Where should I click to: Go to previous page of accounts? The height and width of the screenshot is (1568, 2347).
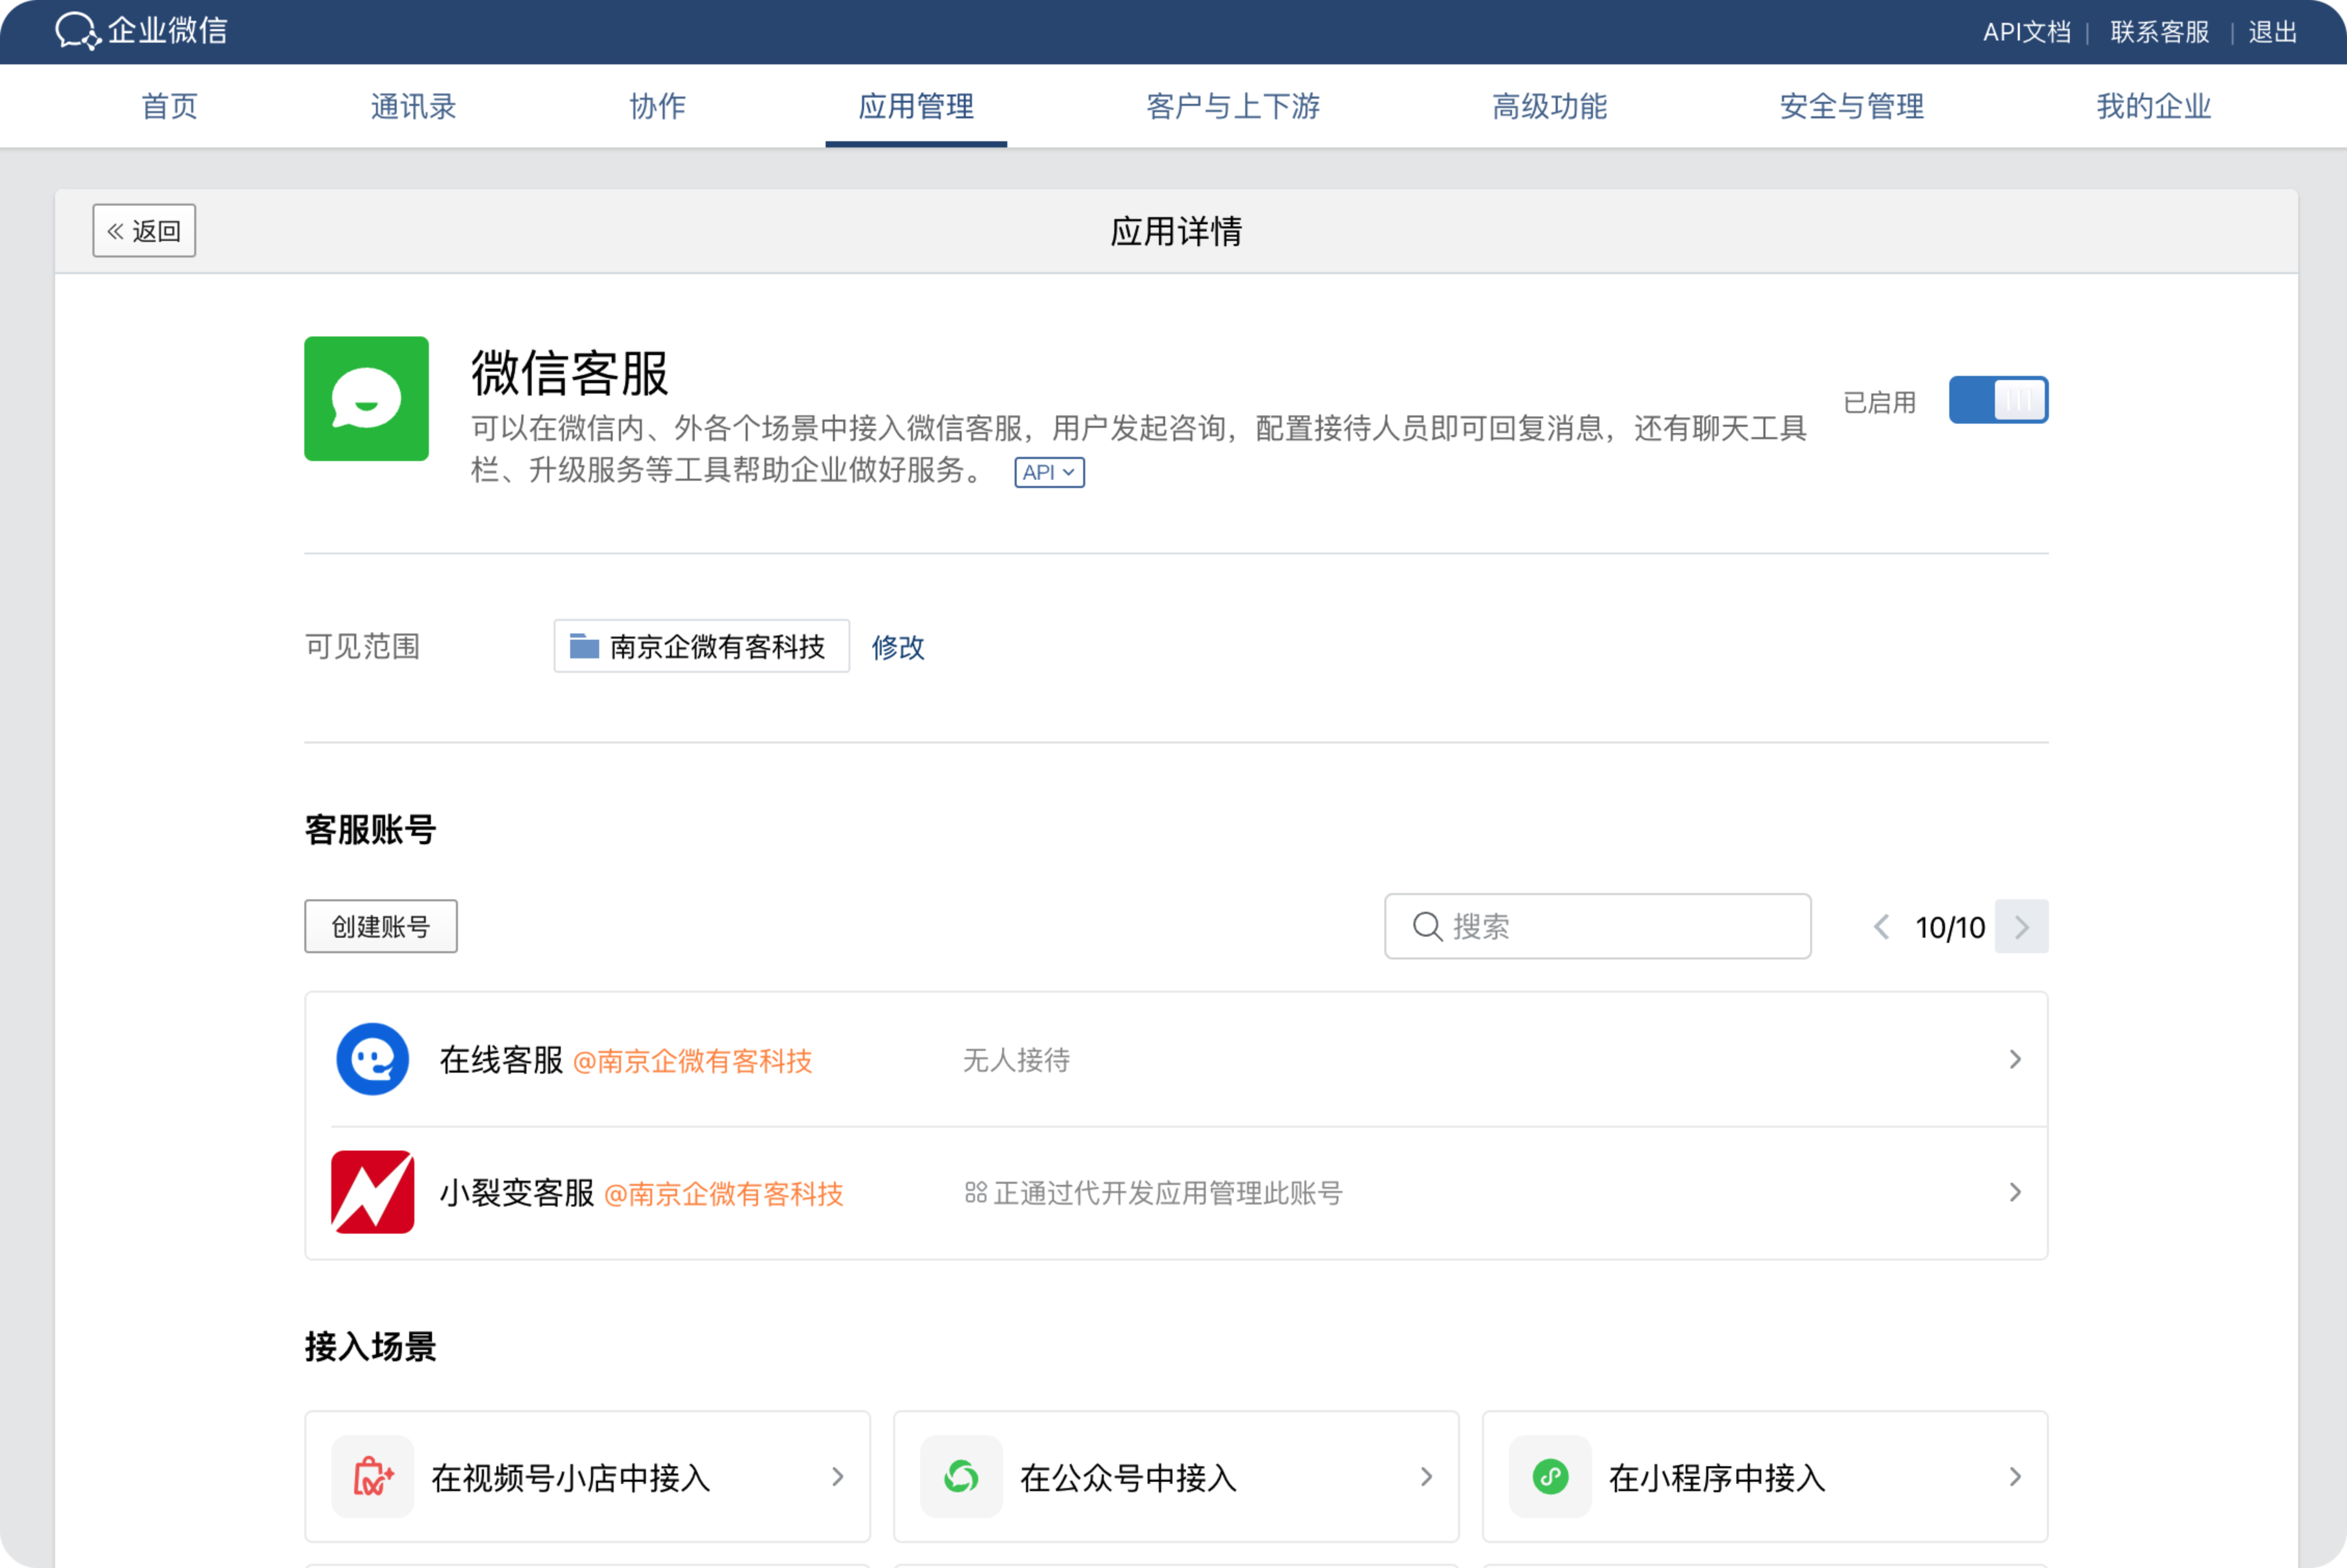(1881, 927)
